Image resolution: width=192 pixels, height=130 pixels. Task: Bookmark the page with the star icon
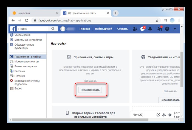157,21
